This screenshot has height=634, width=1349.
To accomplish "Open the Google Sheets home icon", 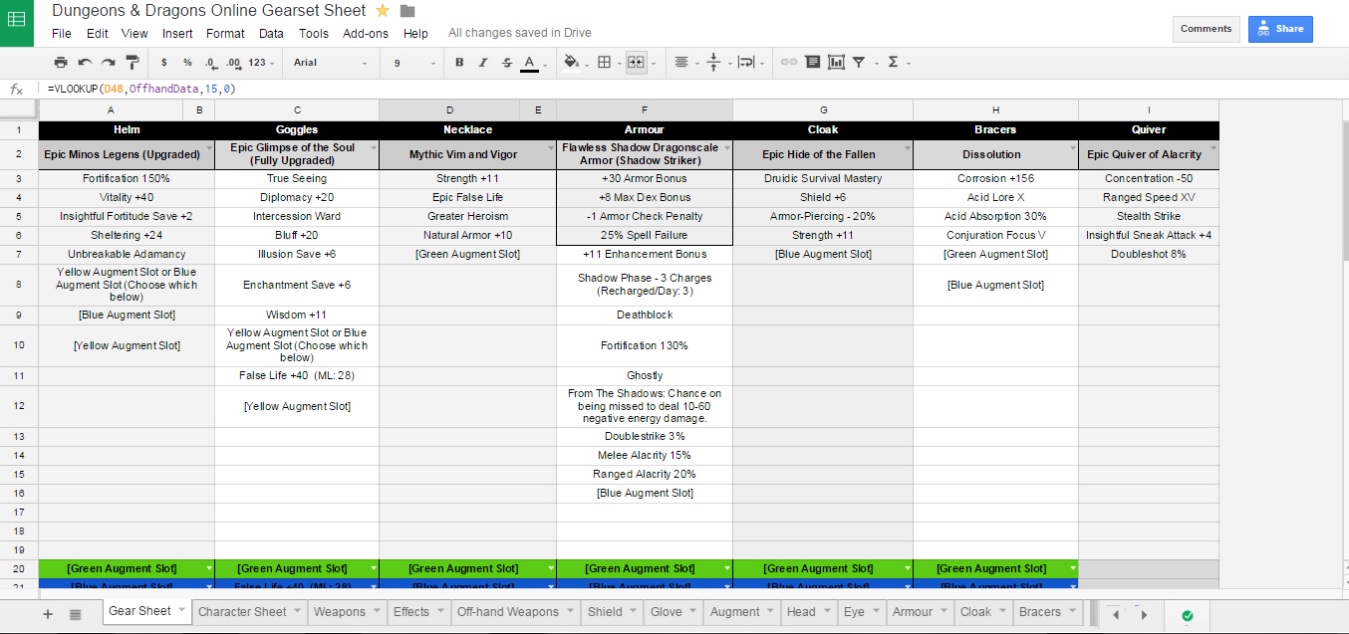I will pos(17,22).
